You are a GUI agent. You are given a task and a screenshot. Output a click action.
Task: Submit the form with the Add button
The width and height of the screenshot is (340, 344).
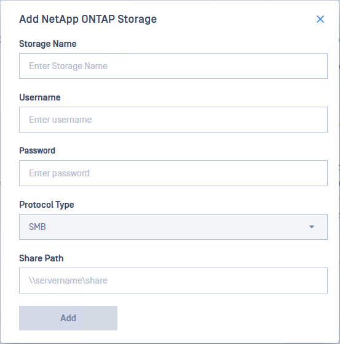tap(68, 318)
